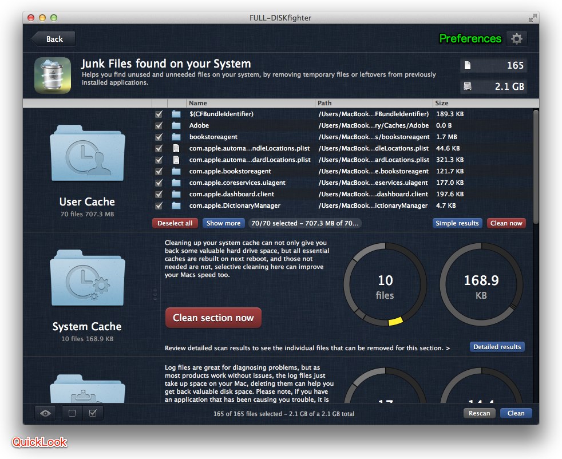
Task: Click the size value 1.7 MB
Action: (446, 137)
